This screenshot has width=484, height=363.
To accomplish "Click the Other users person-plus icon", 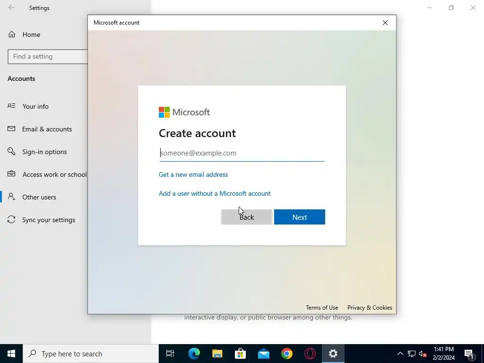I will [x=11, y=197].
